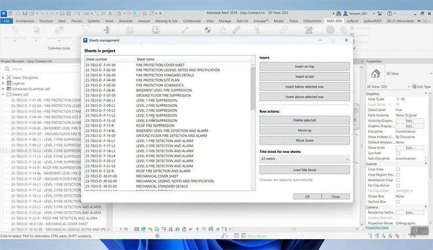Toggle the Sun Path checkbox in Properties

click(398, 153)
